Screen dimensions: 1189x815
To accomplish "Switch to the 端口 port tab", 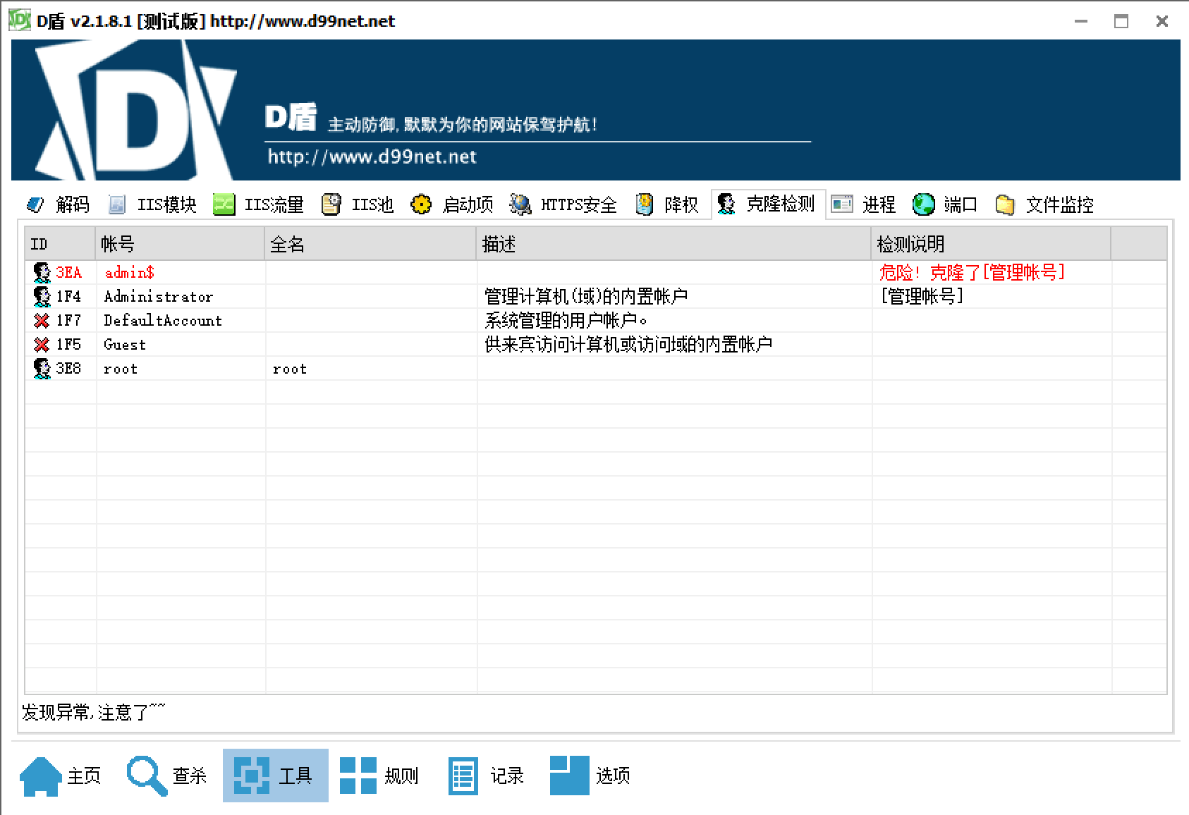I will point(945,204).
